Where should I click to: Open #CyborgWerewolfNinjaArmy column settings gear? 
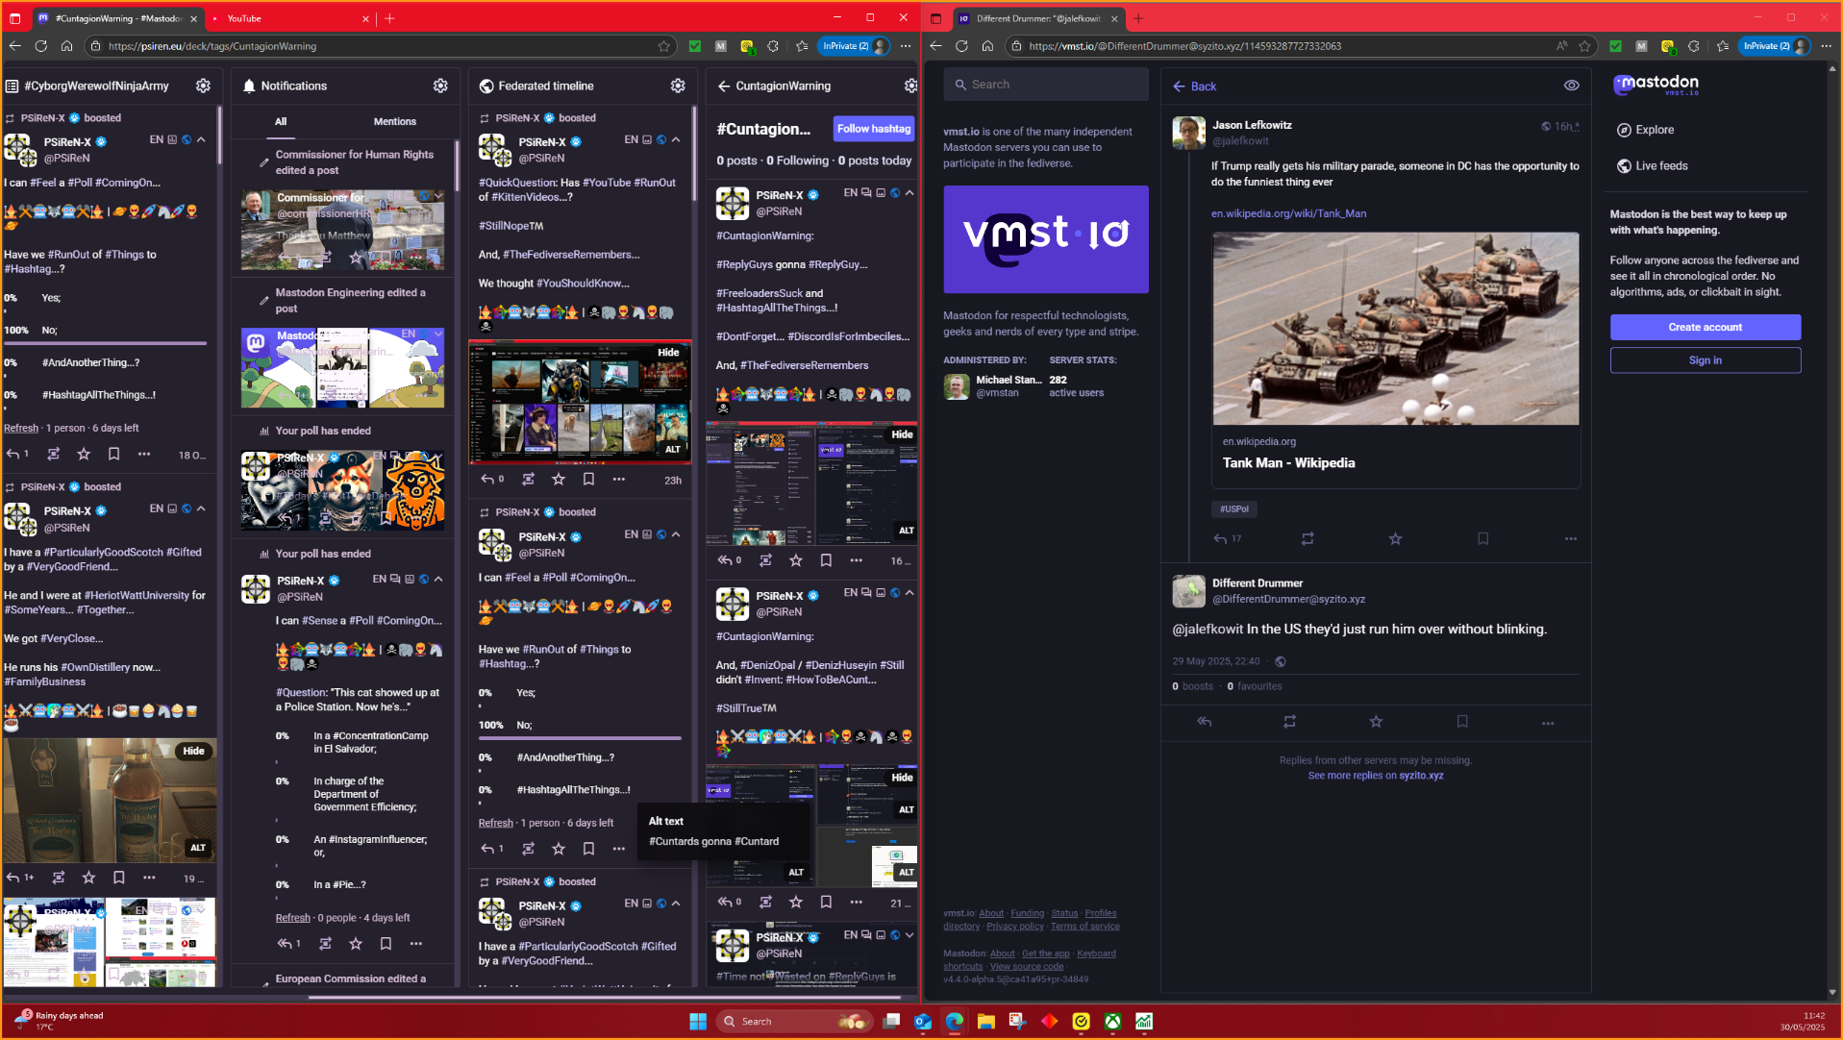[203, 86]
